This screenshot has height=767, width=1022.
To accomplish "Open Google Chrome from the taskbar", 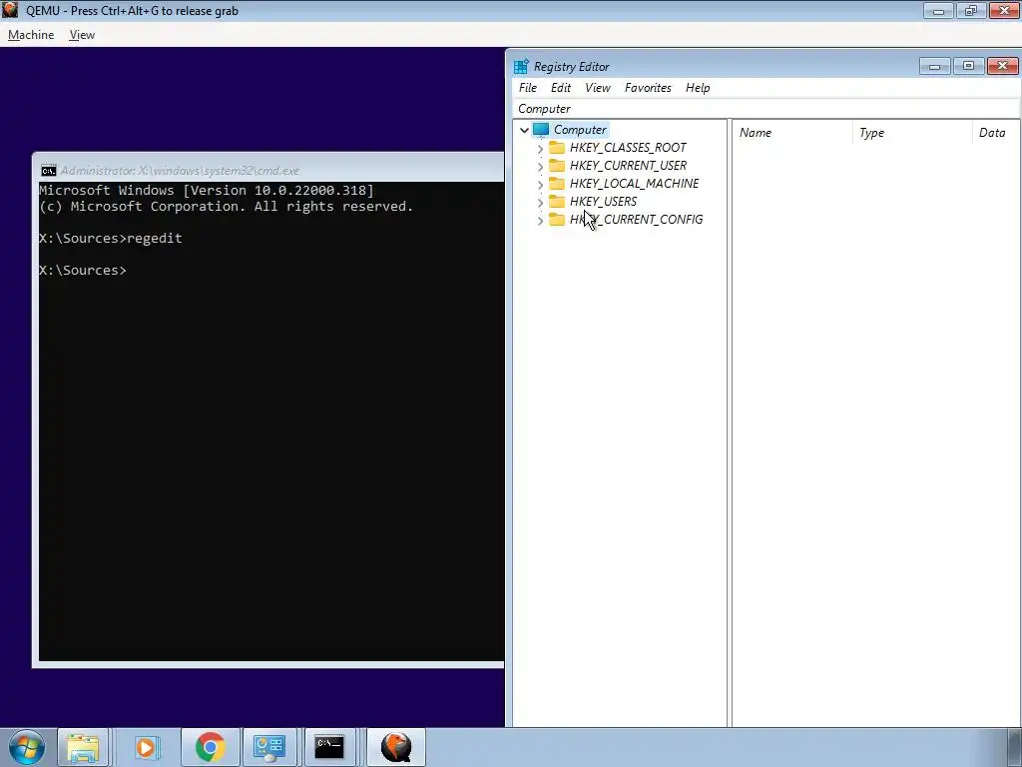I will pos(210,747).
